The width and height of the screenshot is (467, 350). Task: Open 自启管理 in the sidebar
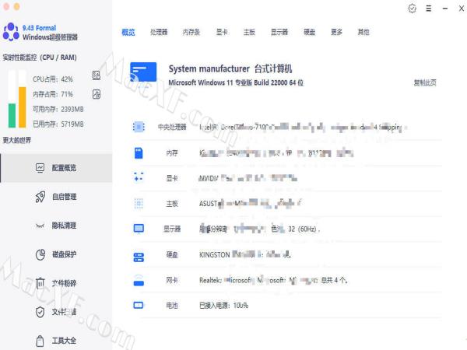click(x=56, y=197)
